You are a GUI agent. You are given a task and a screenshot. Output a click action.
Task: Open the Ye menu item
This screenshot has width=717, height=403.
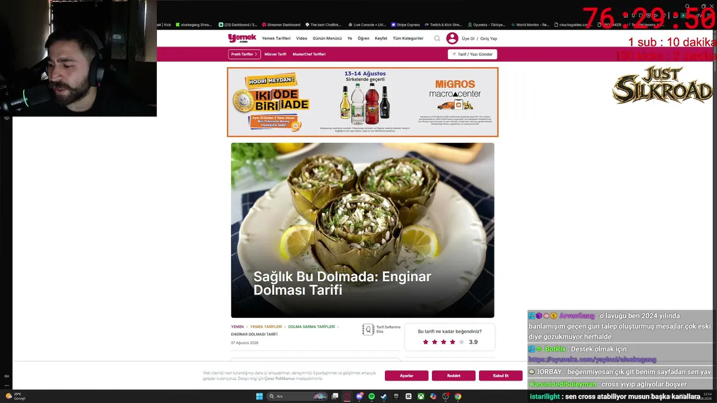pyautogui.click(x=350, y=39)
